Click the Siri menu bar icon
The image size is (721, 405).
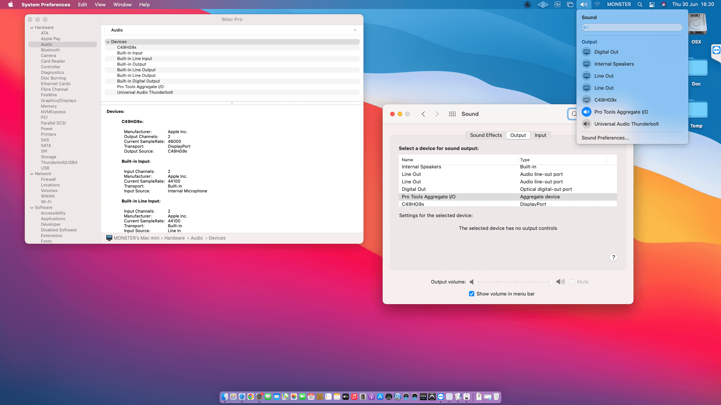click(664, 4)
